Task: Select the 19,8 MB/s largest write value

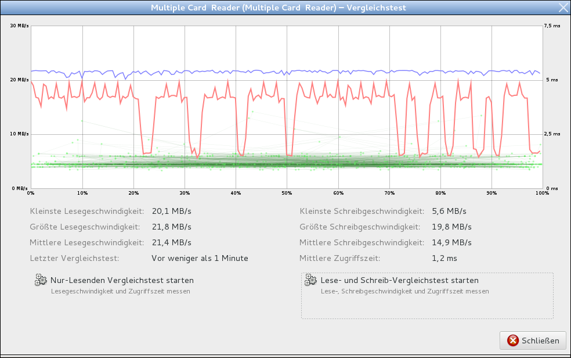Action: pos(451,227)
